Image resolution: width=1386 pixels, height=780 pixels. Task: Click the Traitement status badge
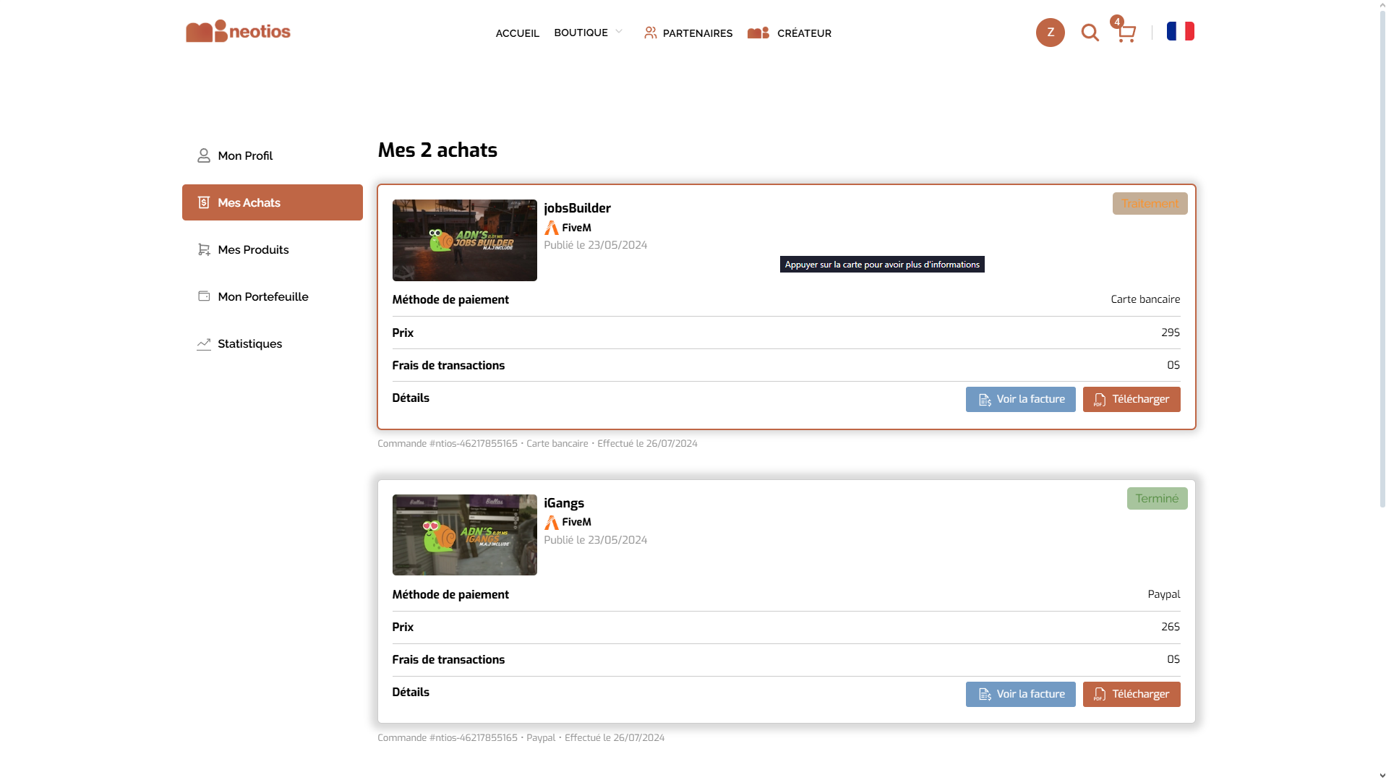tap(1149, 203)
